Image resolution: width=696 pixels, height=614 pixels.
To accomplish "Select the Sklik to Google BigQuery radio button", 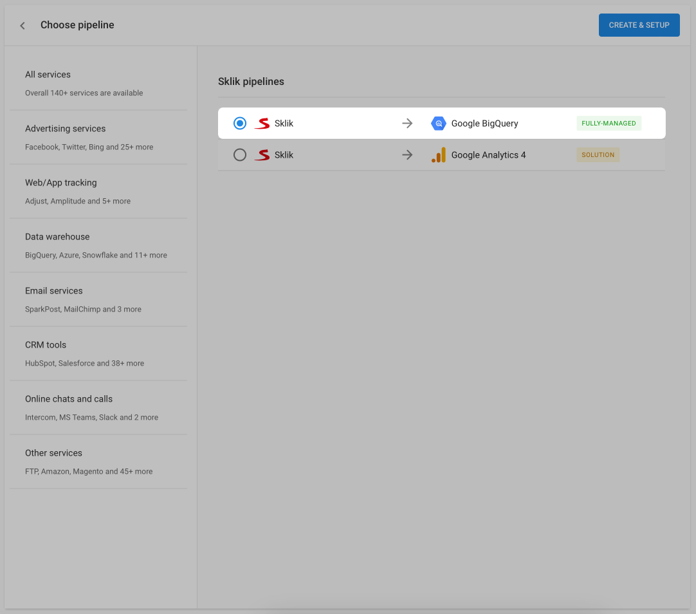I will [x=240, y=124].
